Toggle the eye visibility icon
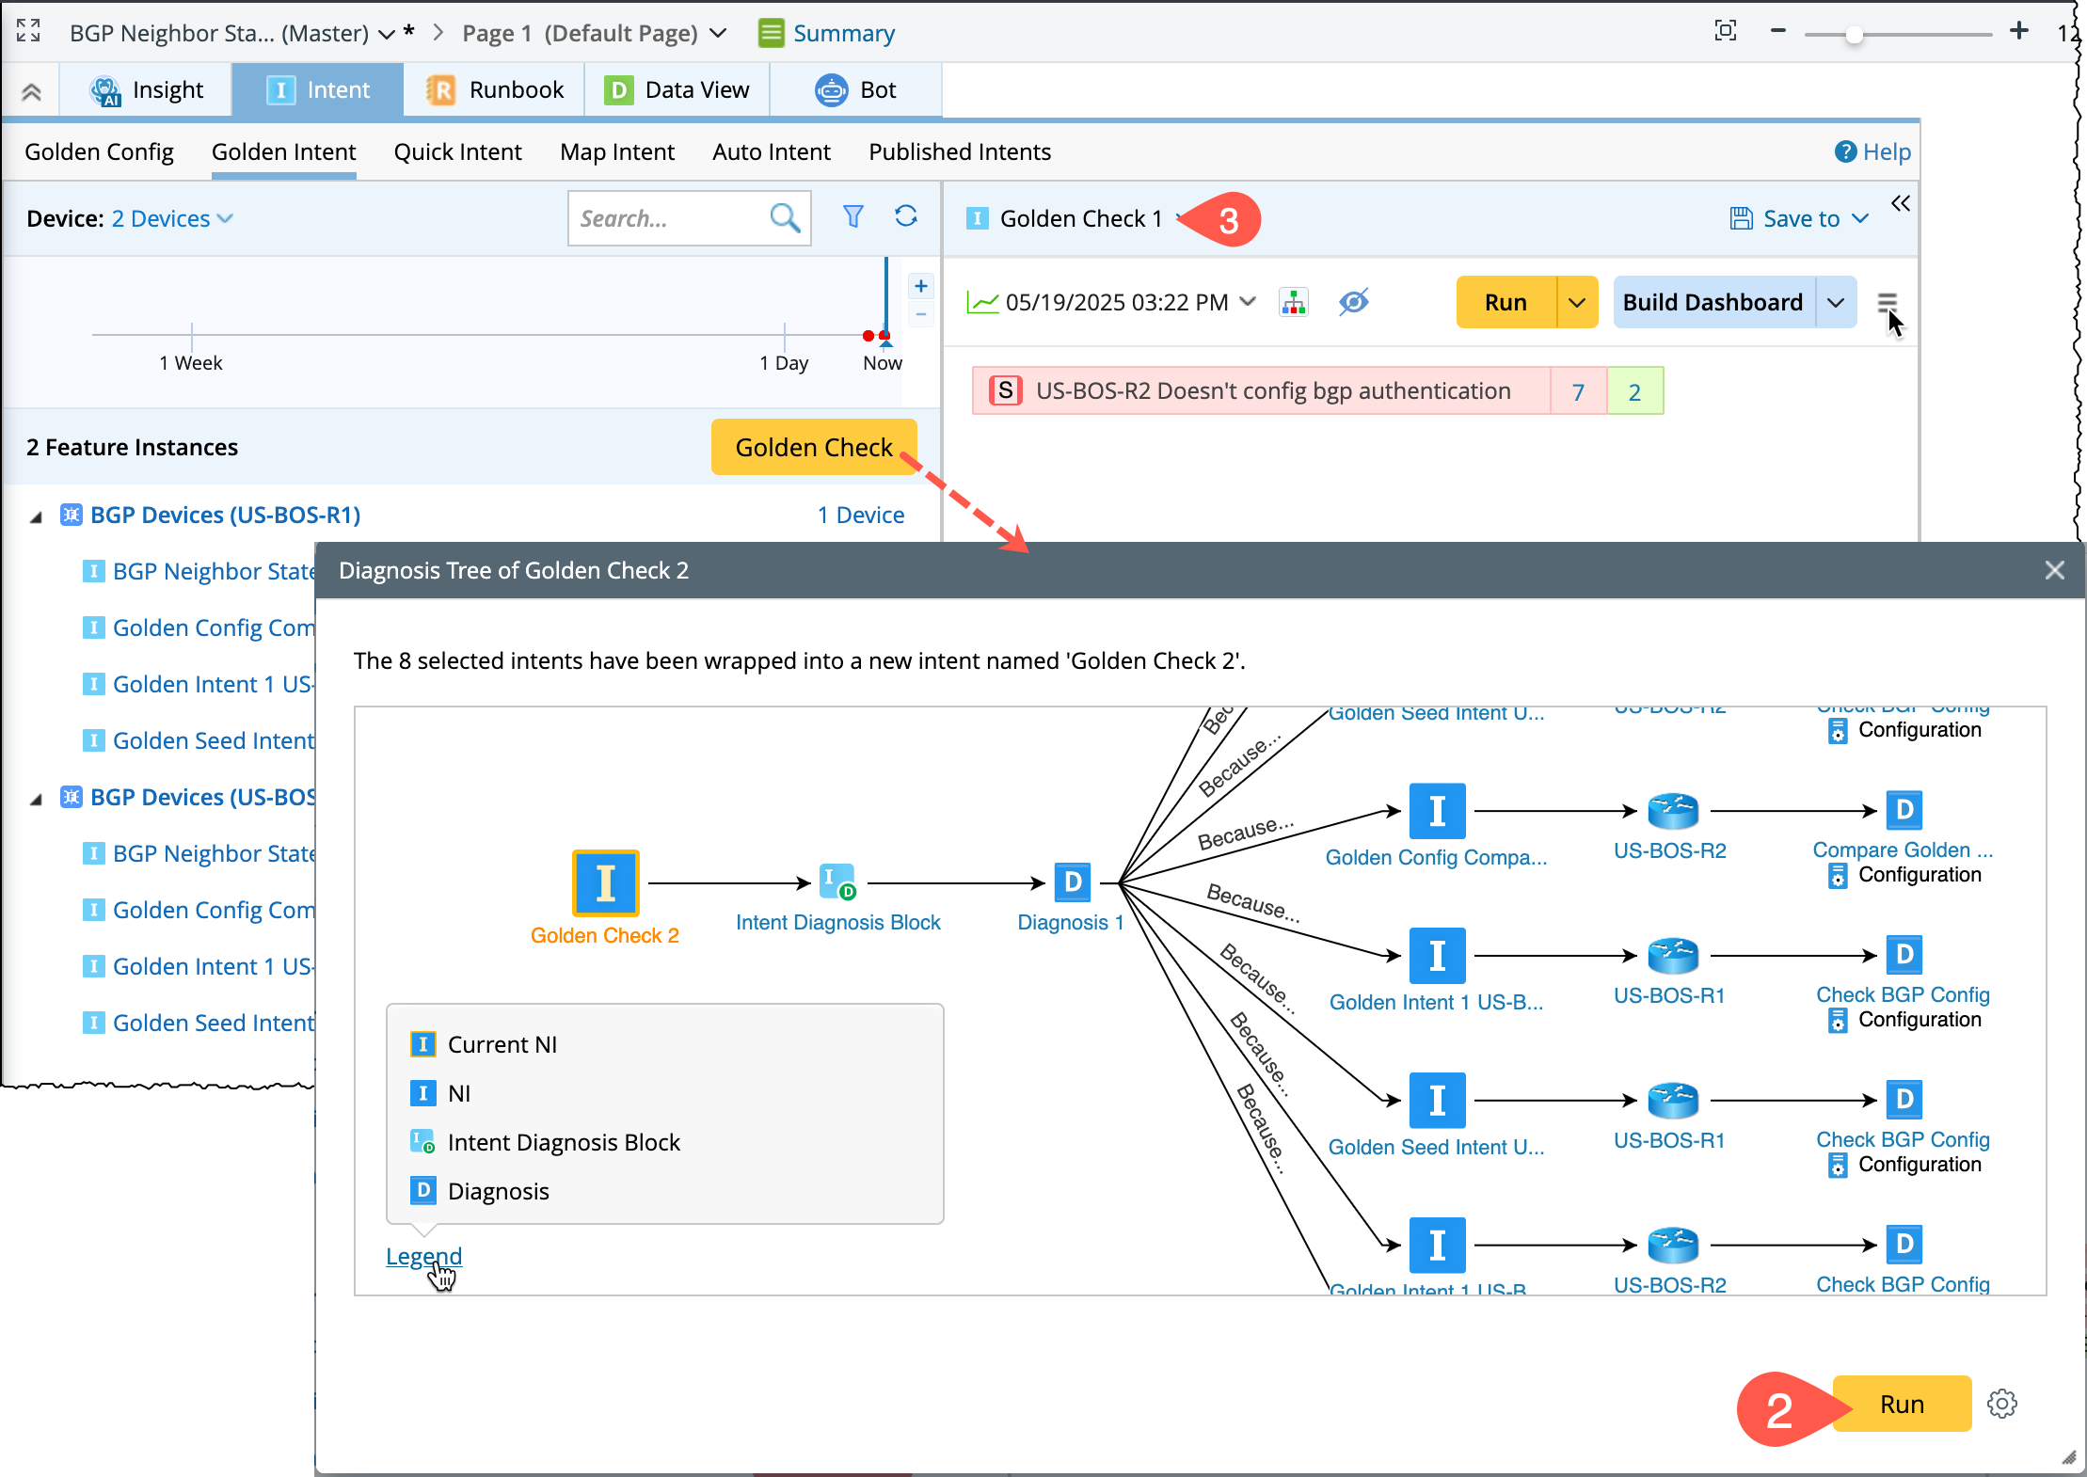This screenshot has height=1477, width=2087. (1353, 303)
